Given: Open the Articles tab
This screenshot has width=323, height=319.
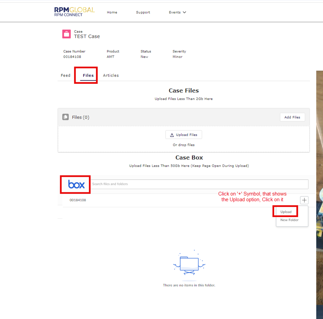Looking at the screenshot, I should click(x=111, y=75).
